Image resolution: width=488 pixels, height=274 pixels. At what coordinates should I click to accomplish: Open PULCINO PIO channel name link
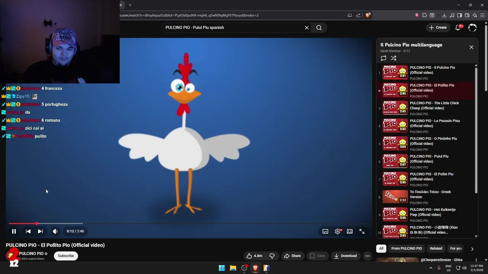[x=31, y=253]
